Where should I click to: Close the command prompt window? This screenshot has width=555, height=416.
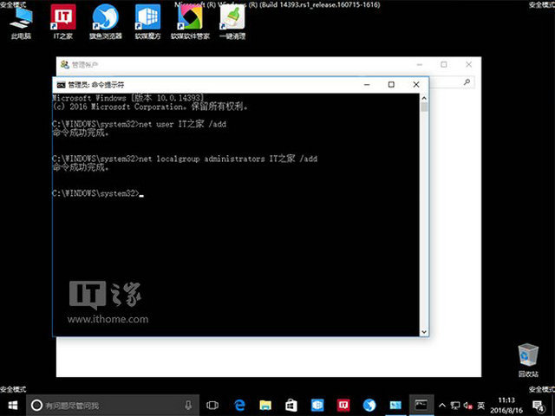pyautogui.click(x=416, y=85)
